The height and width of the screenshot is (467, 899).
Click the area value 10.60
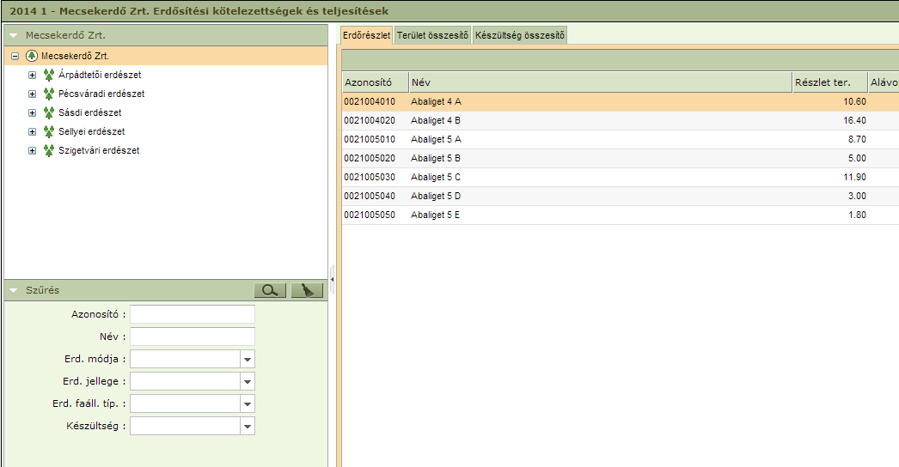click(x=855, y=101)
